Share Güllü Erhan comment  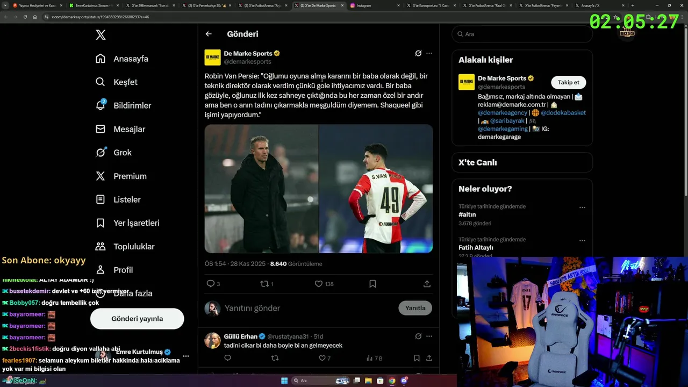pyautogui.click(x=429, y=358)
